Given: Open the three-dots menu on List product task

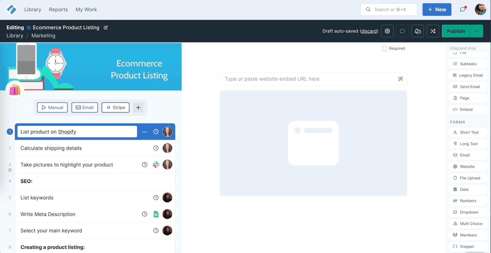Looking at the screenshot, I should pos(145,132).
